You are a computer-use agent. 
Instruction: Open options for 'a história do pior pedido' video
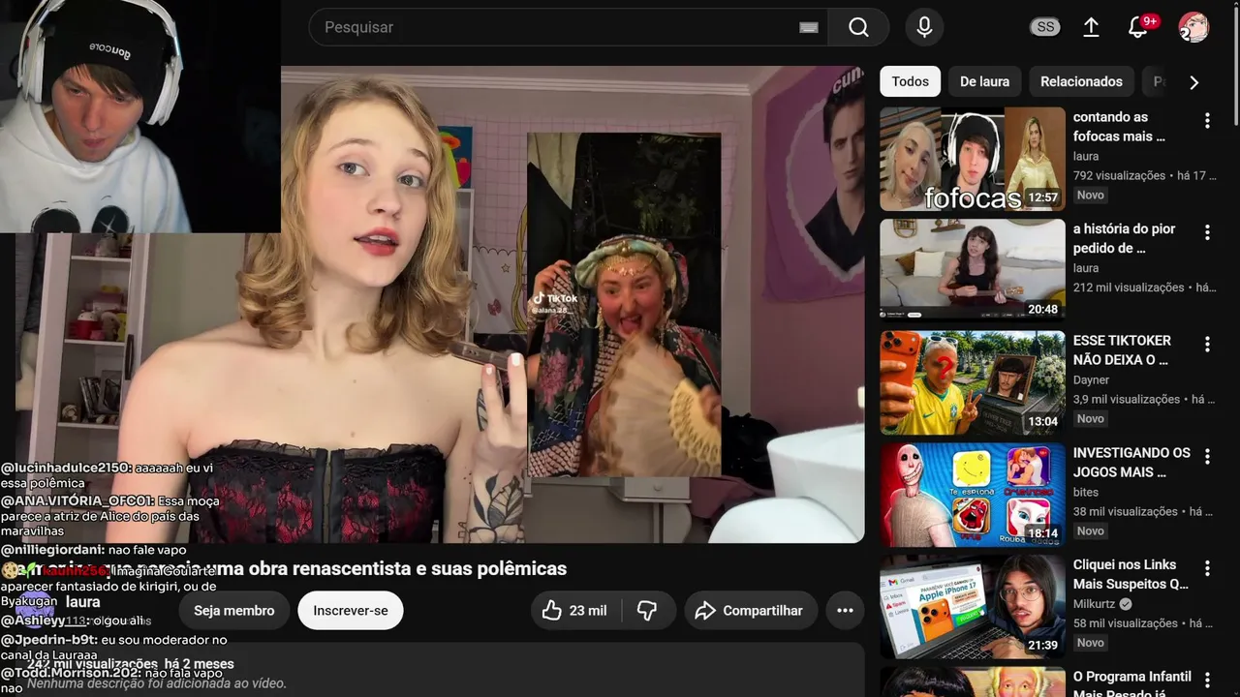(1207, 232)
